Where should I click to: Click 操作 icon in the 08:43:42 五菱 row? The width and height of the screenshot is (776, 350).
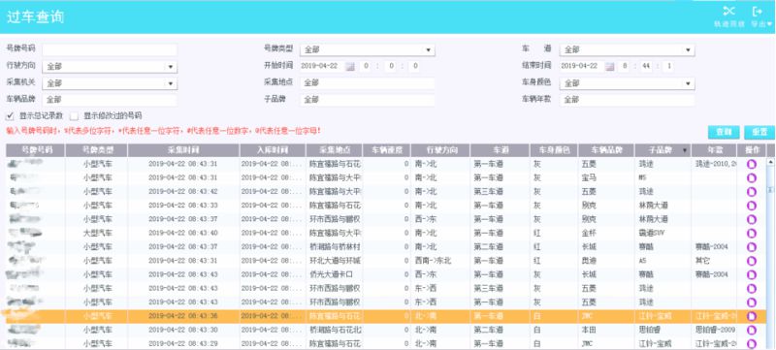[751, 191]
